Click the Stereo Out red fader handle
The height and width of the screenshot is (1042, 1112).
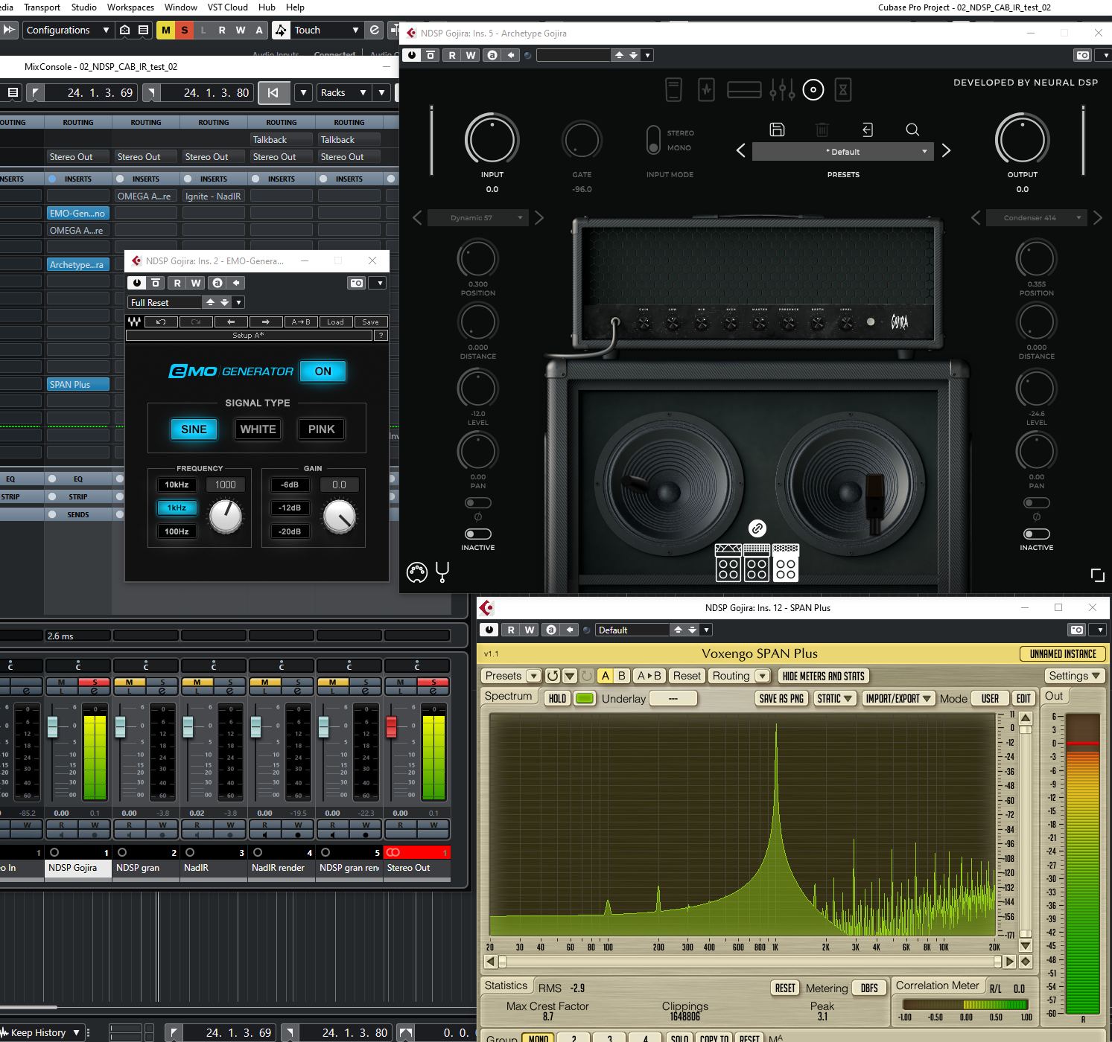[x=391, y=727]
